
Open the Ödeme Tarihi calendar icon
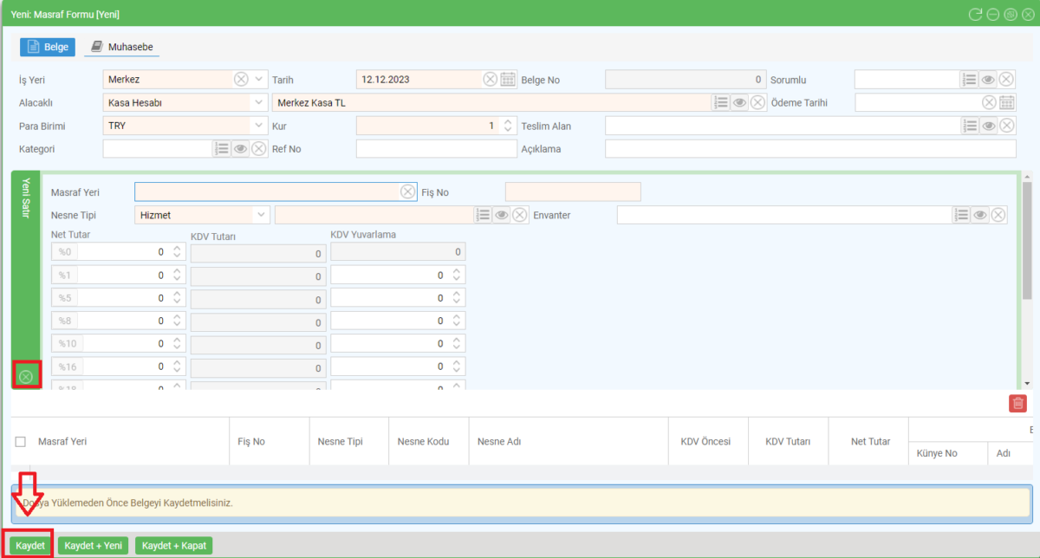pyautogui.click(x=1006, y=102)
